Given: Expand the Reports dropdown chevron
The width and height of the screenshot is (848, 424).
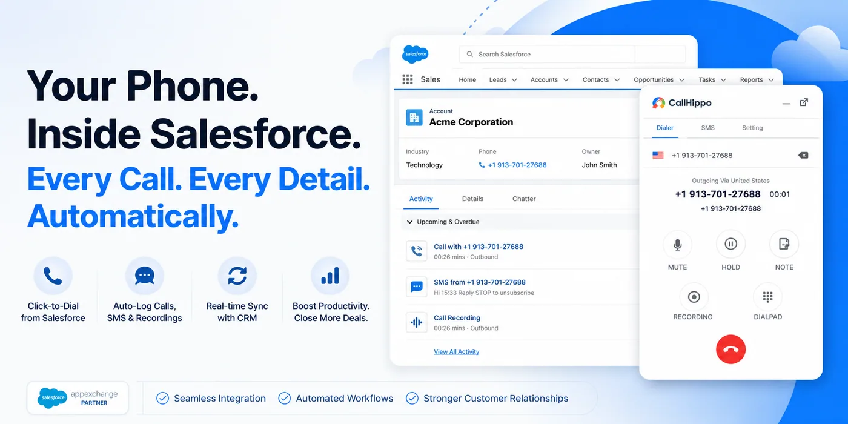Looking at the screenshot, I should [x=771, y=80].
